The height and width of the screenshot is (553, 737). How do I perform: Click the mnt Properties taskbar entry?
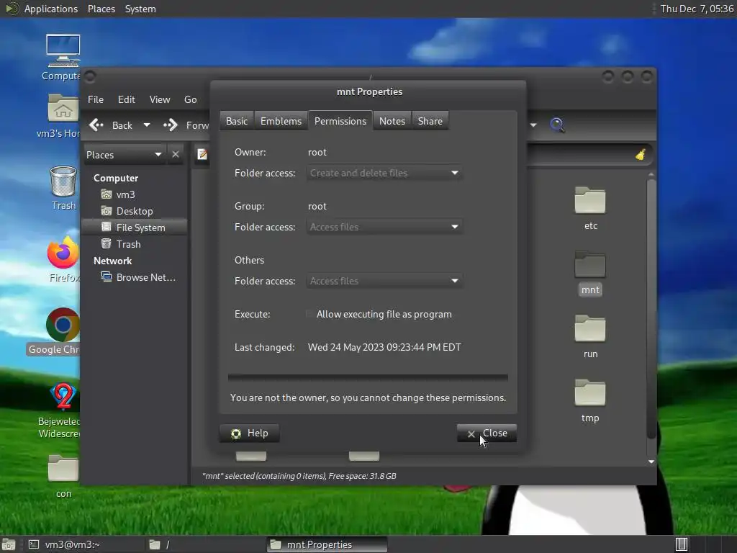pos(327,544)
